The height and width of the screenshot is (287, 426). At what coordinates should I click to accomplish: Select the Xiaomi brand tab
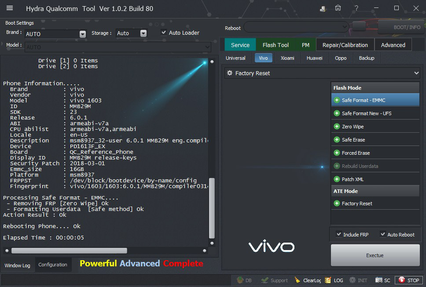tap(287, 58)
